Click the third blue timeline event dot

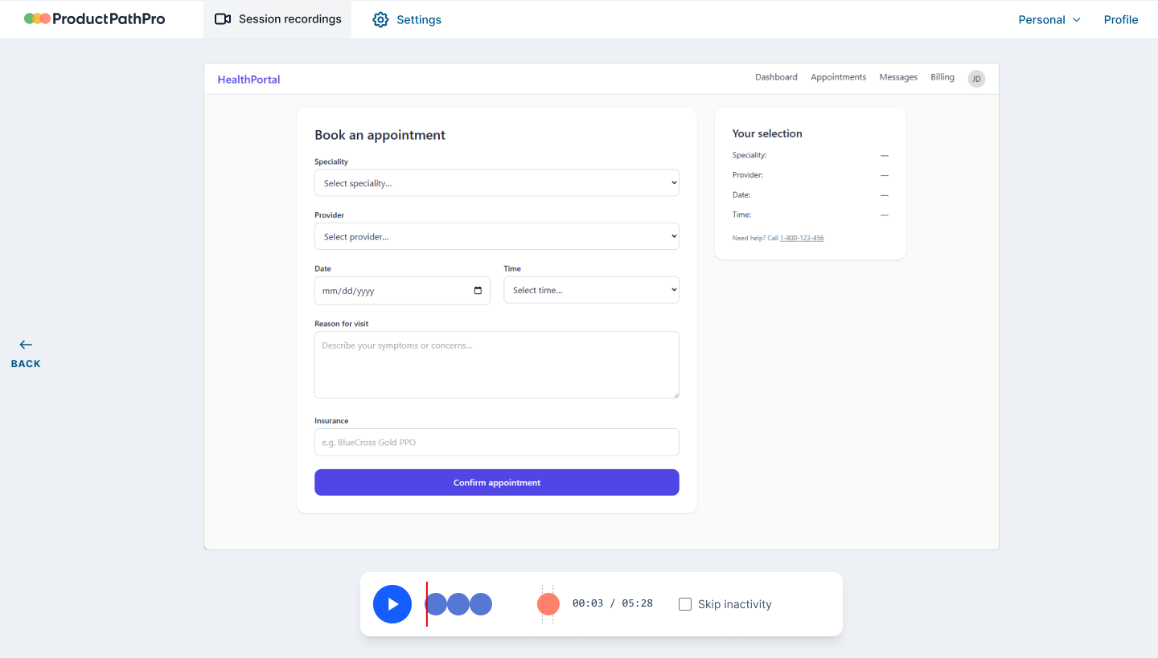tap(481, 604)
